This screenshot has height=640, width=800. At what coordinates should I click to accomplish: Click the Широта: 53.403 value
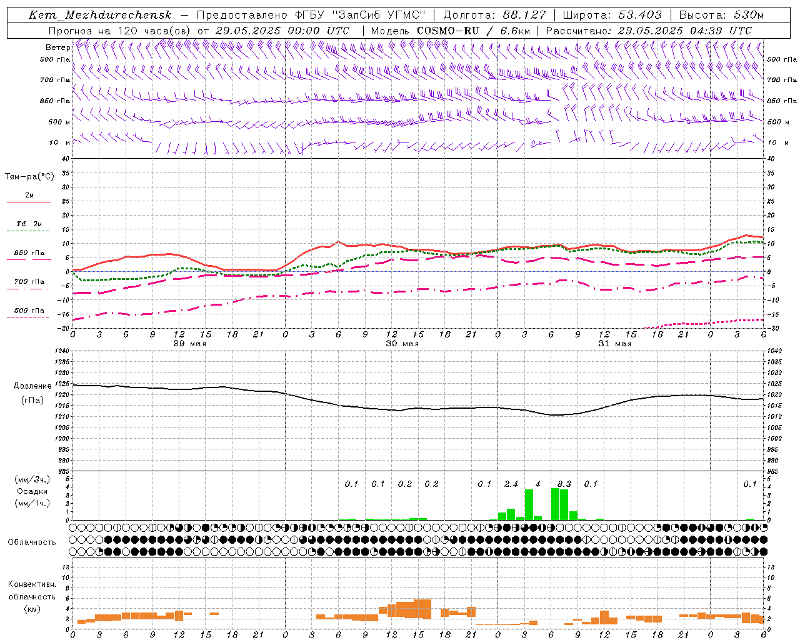point(612,15)
